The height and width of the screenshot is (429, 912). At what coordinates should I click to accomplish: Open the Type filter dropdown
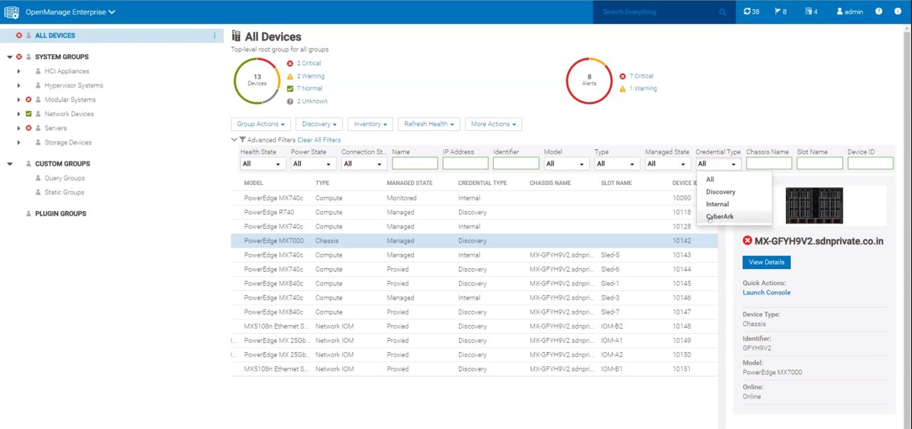617,164
